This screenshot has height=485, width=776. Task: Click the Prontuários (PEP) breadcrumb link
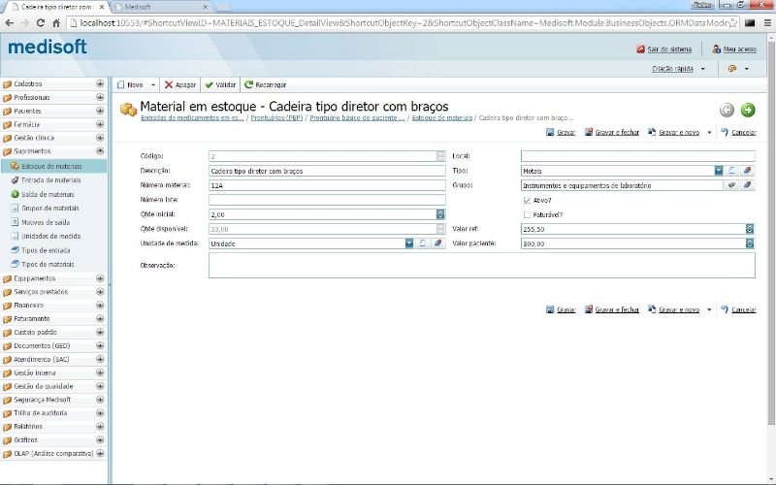[276, 117]
